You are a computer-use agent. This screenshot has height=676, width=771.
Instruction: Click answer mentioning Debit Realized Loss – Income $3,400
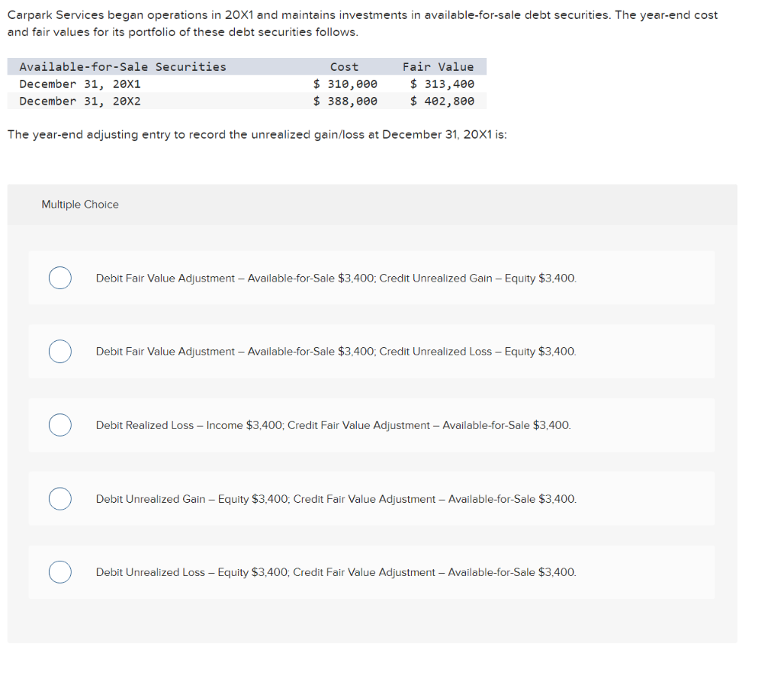(332, 425)
